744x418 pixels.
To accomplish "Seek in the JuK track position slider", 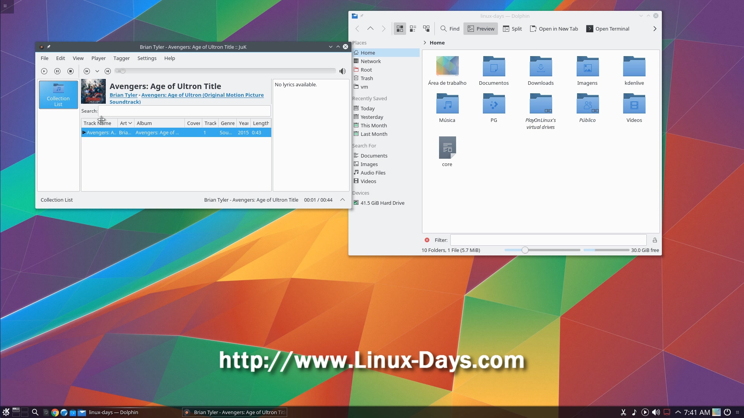I will [226, 71].
